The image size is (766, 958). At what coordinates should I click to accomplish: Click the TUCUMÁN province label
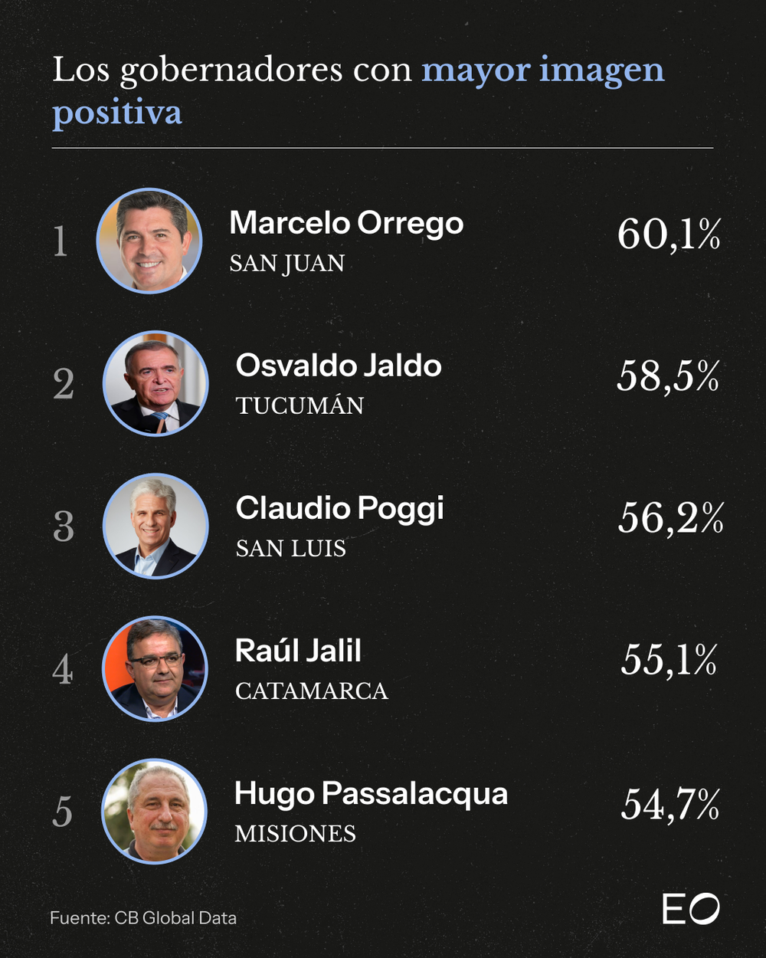coord(300,406)
